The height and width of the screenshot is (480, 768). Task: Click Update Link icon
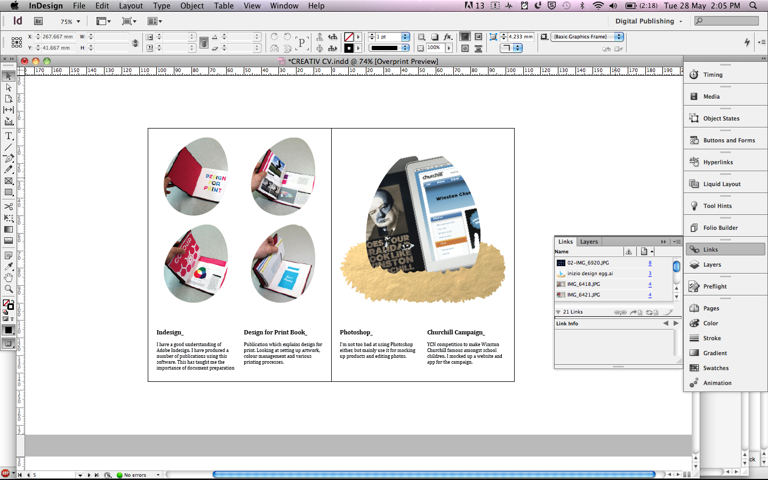[652, 313]
